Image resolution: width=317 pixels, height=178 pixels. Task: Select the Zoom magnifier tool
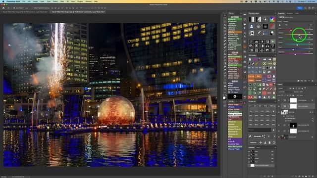225,89
